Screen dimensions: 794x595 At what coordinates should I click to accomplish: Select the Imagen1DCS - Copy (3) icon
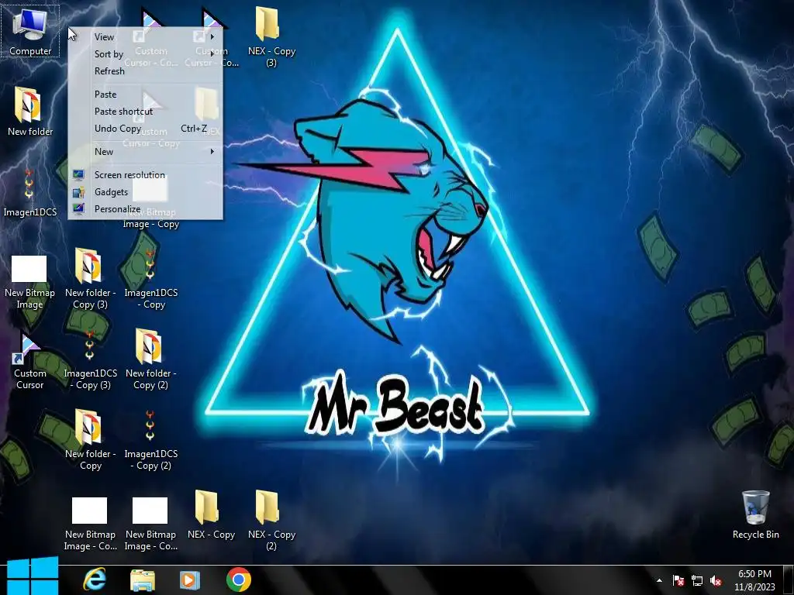[x=90, y=359]
